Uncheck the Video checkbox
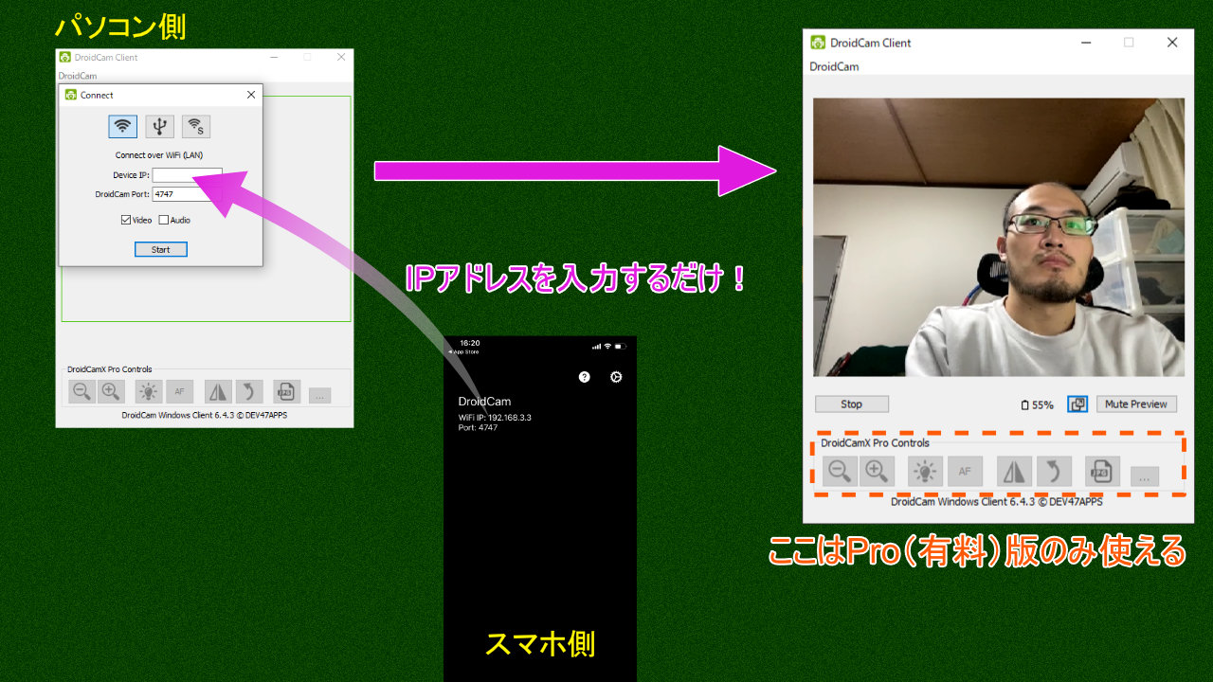This screenshot has height=682, width=1213. tap(126, 220)
